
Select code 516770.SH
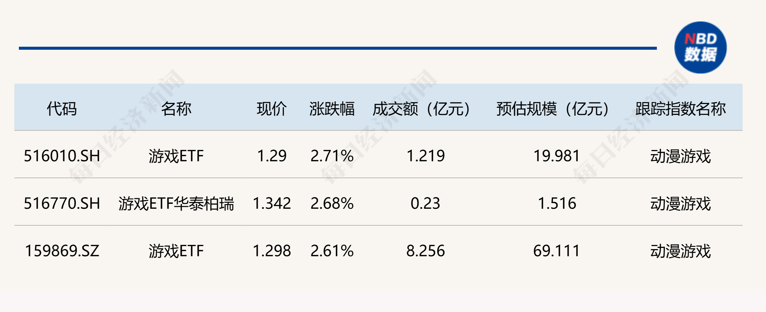click(x=62, y=203)
